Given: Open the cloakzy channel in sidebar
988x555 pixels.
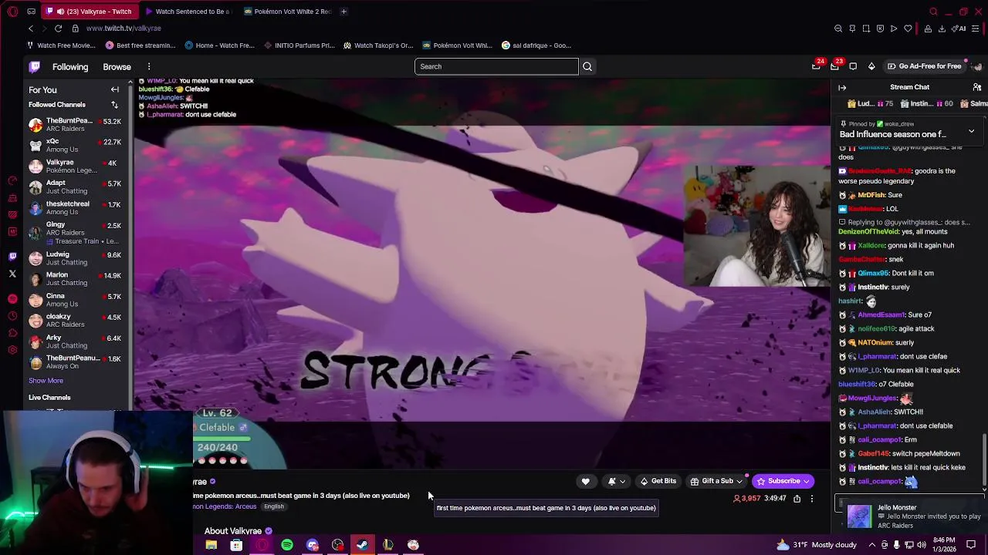Looking at the screenshot, I should (75, 321).
